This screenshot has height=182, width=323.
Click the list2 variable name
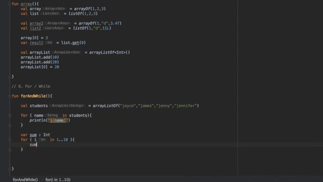[35, 28]
